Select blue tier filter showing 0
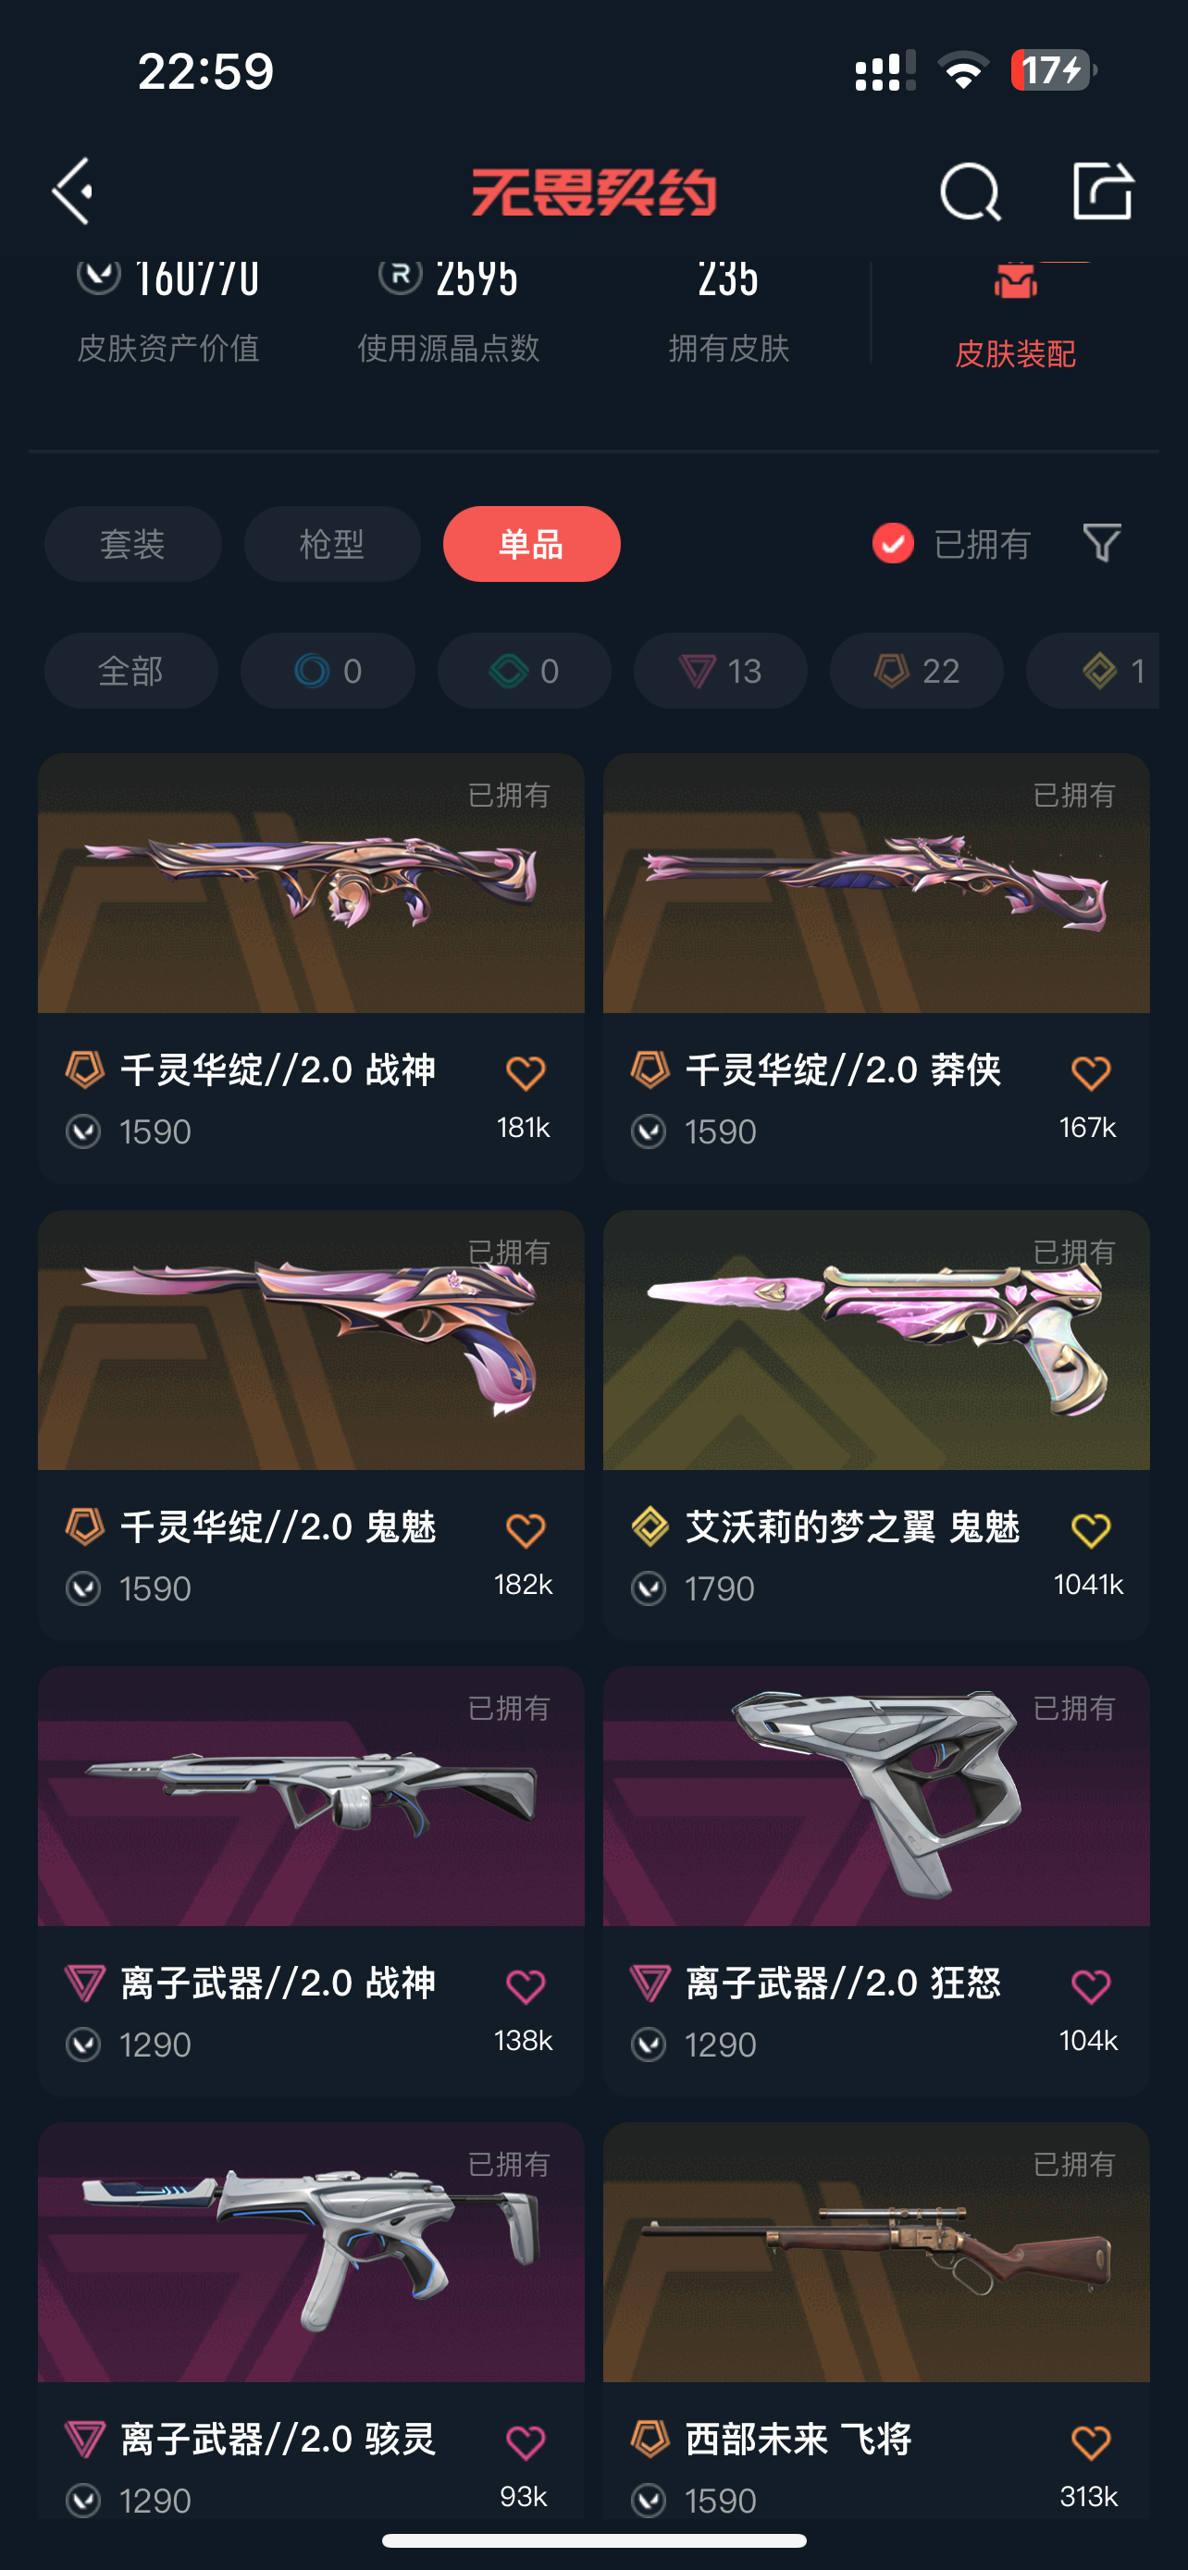1188x2570 pixels. pos(328,671)
